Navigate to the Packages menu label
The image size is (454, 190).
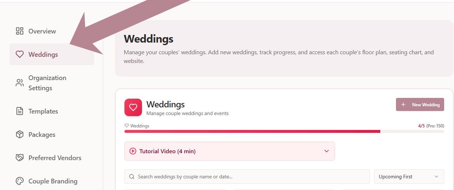(42, 135)
